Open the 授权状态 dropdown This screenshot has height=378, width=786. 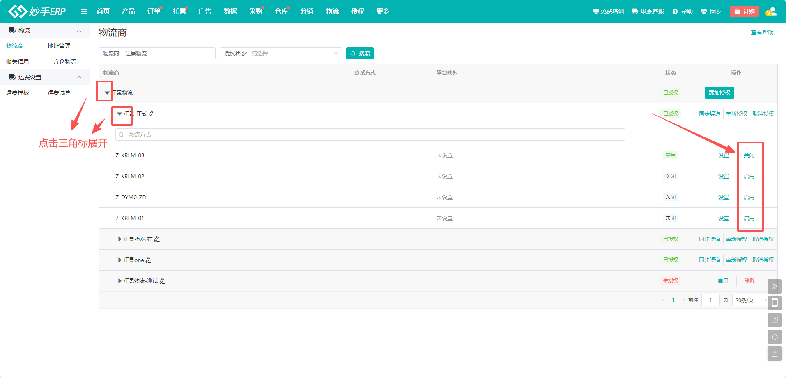tap(281, 53)
